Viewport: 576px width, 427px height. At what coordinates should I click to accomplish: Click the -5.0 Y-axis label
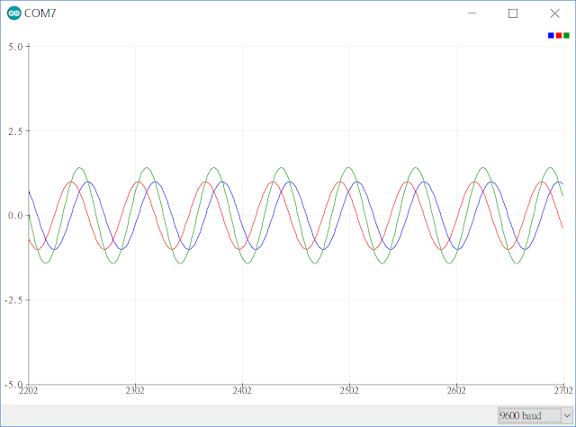(x=13, y=385)
